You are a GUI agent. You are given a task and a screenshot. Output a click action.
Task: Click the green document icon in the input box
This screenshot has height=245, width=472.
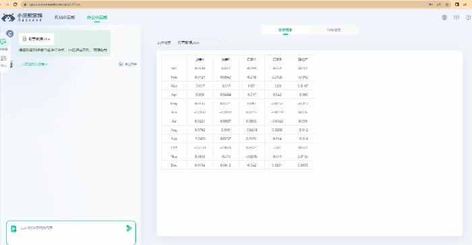tap(13, 229)
